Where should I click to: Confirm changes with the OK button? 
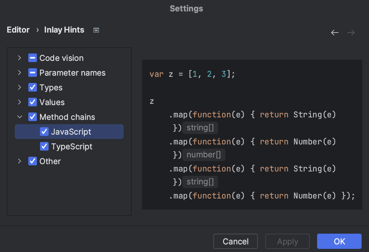click(339, 241)
